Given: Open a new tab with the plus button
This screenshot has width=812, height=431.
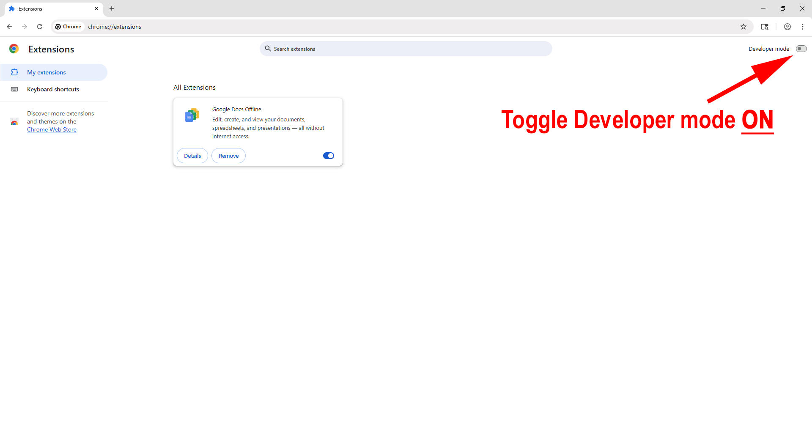Looking at the screenshot, I should click(x=112, y=8).
